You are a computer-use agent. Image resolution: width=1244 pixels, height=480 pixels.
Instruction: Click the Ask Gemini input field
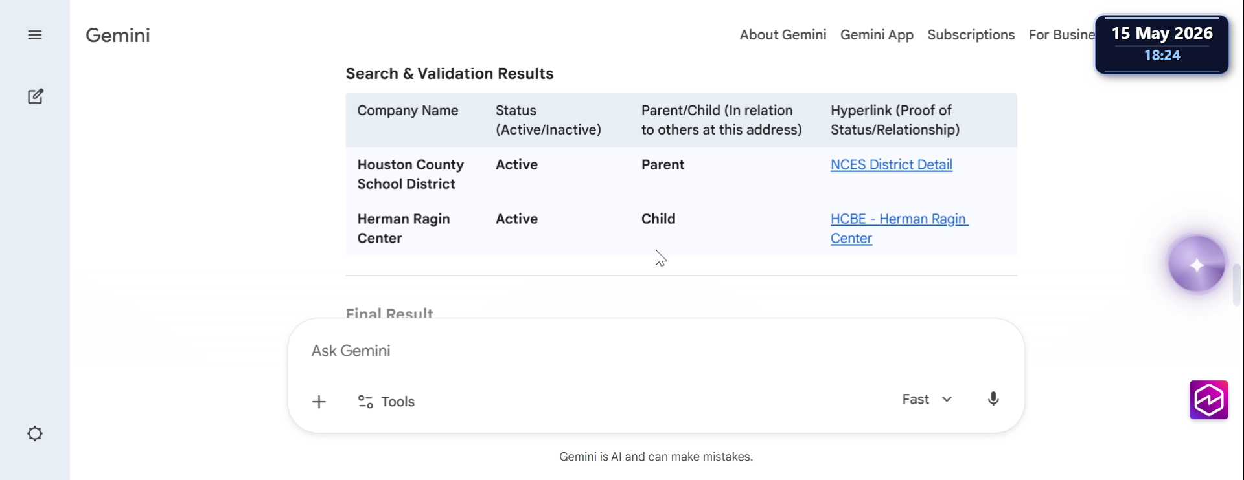pos(656,351)
